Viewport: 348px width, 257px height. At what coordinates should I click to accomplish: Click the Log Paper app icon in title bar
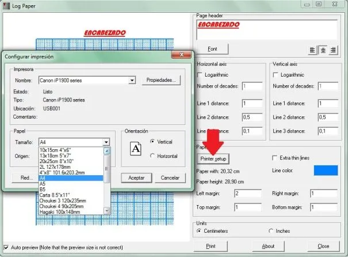[x=6, y=6]
